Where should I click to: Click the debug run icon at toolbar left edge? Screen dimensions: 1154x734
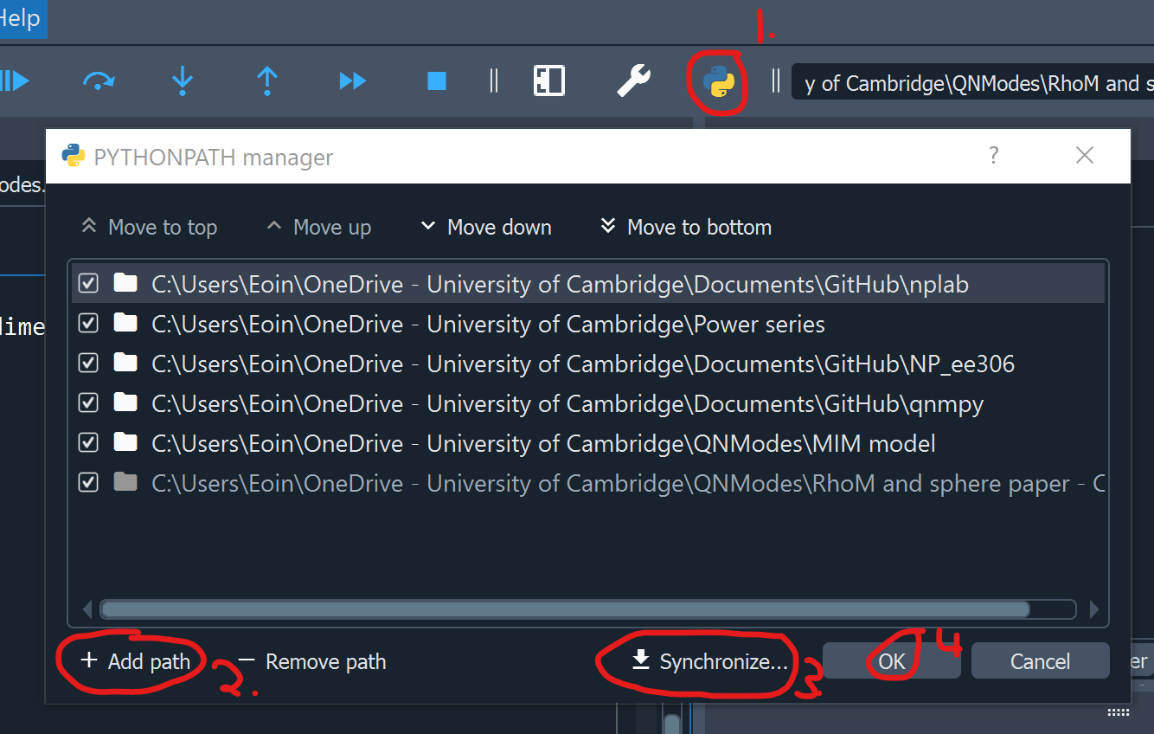[x=15, y=81]
